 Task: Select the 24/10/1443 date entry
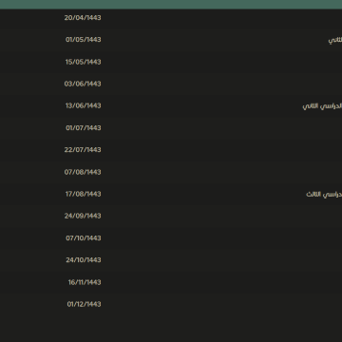[84, 259]
